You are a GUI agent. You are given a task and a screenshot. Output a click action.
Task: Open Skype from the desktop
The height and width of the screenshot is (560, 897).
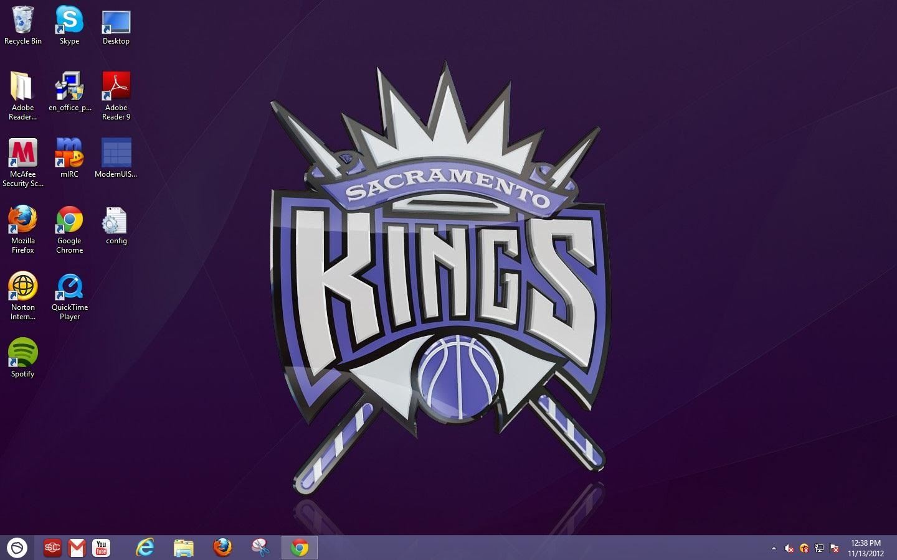click(69, 20)
